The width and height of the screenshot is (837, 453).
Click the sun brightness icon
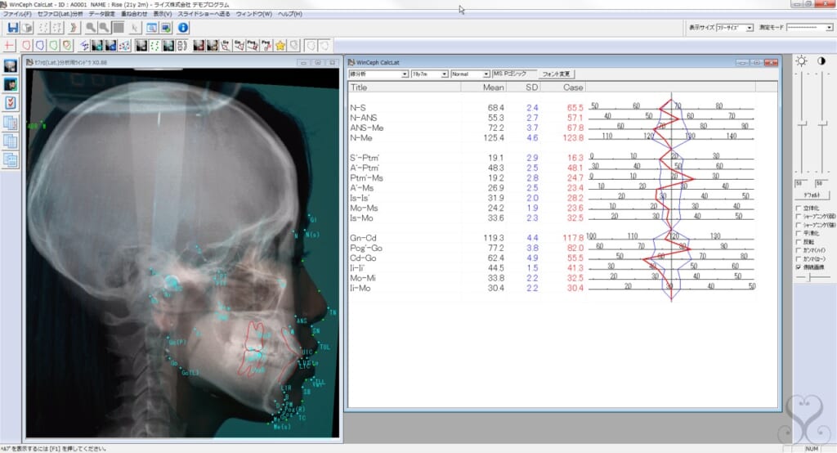coord(801,61)
